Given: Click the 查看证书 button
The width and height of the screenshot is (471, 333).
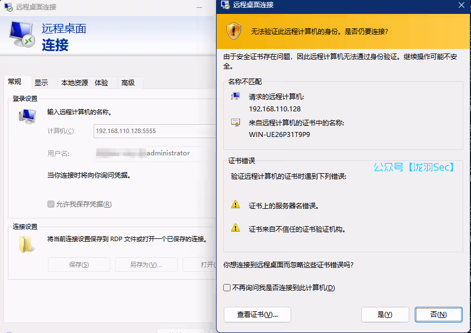Looking at the screenshot, I should tap(257, 315).
